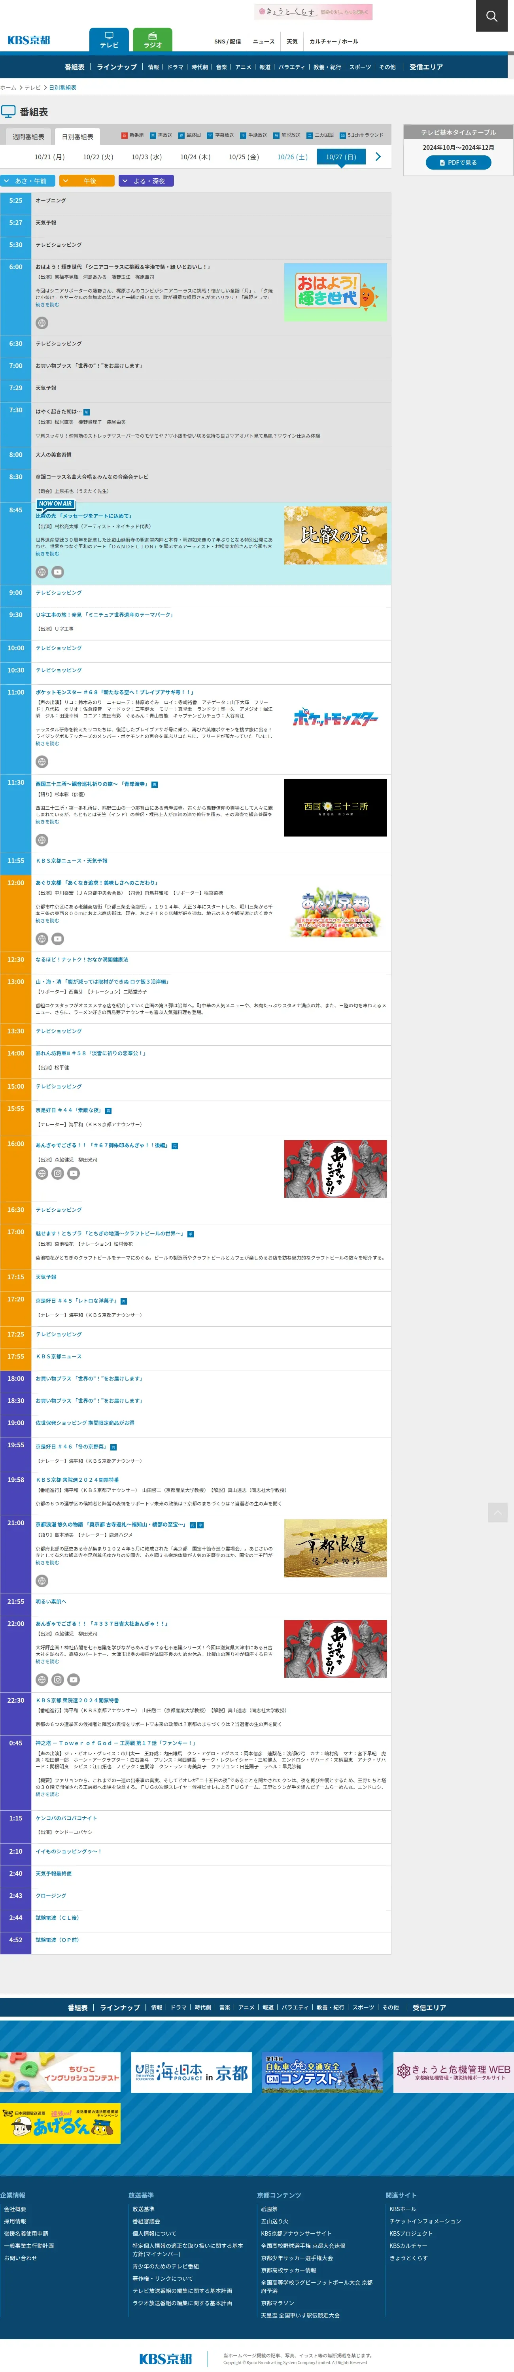Collapse the 午後 time section
Screen dimensions: 514x2372
point(87,181)
